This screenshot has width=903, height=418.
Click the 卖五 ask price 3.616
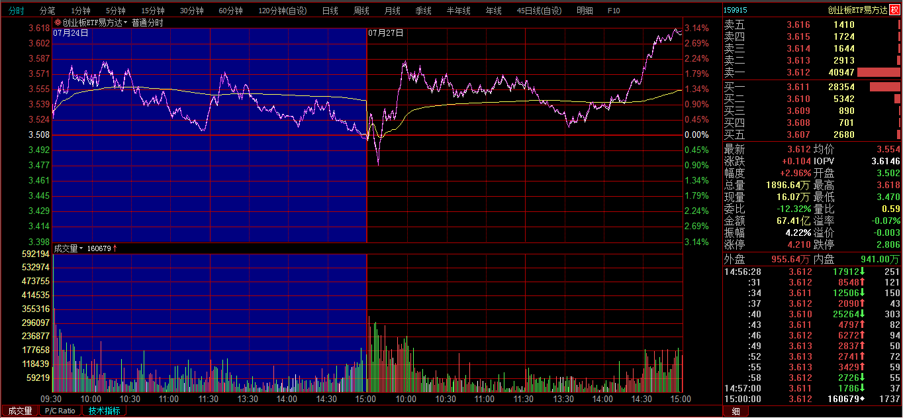(x=798, y=25)
